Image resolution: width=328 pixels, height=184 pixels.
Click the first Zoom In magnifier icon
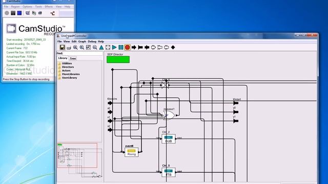(x=75, y=48)
